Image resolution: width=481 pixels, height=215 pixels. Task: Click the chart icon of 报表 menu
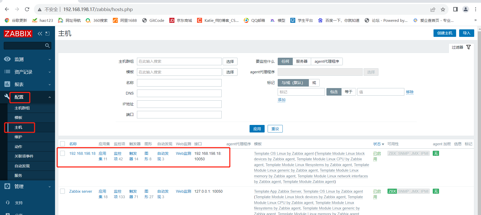[7, 84]
